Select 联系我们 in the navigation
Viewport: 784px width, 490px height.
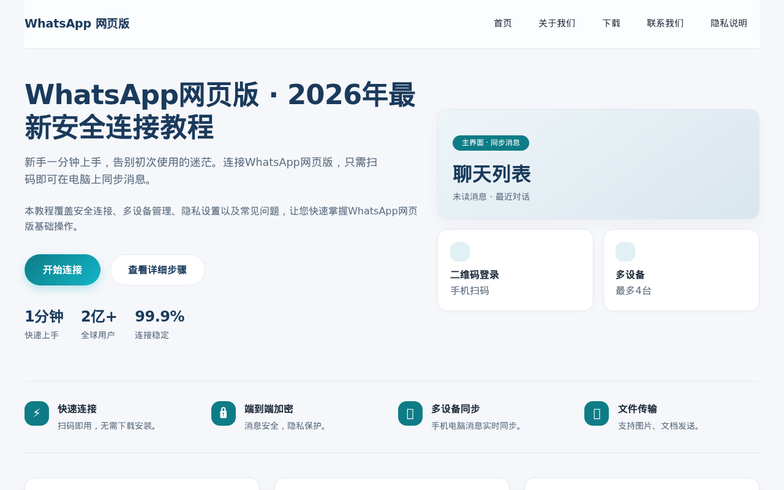click(x=665, y=23)
